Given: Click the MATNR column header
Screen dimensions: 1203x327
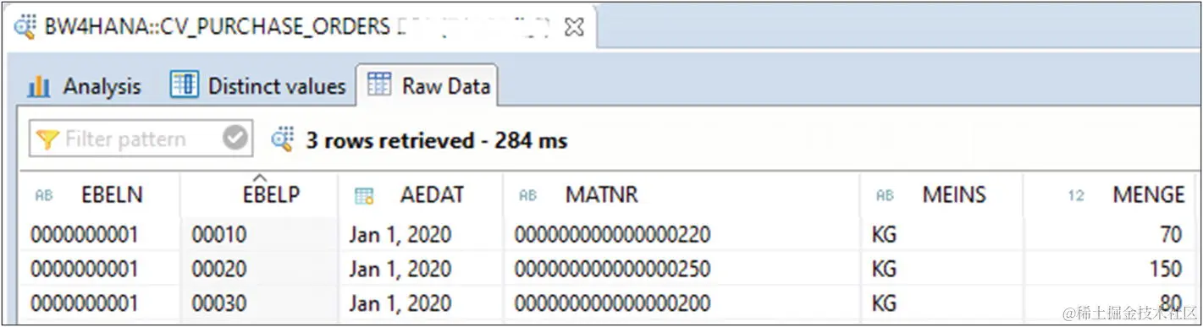Looking at the screenshot, I should [682, 195].
